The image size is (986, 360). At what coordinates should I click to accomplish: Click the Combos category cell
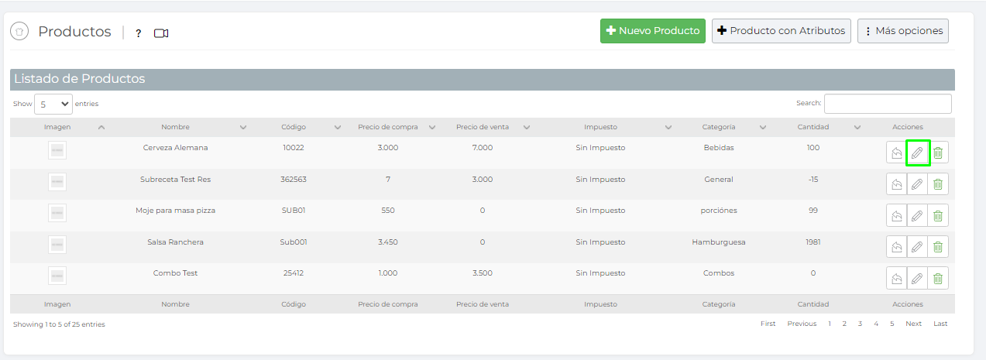[x=719, y=273]
